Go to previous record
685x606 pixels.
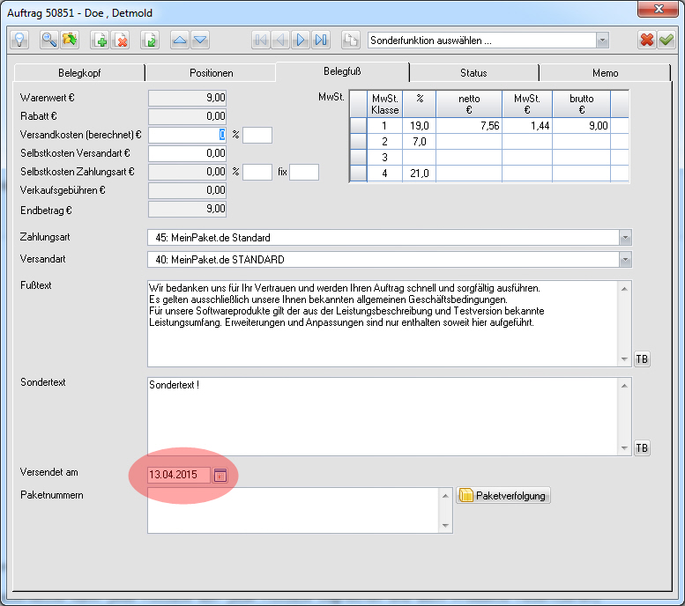280,41
